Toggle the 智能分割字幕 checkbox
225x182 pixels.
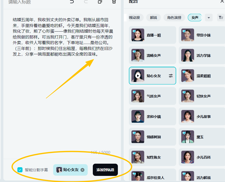20,170
